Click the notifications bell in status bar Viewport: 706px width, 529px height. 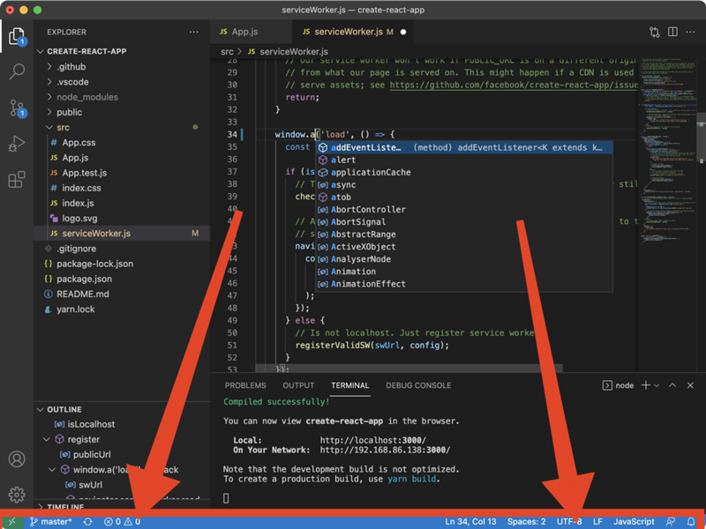pos(691,522)
